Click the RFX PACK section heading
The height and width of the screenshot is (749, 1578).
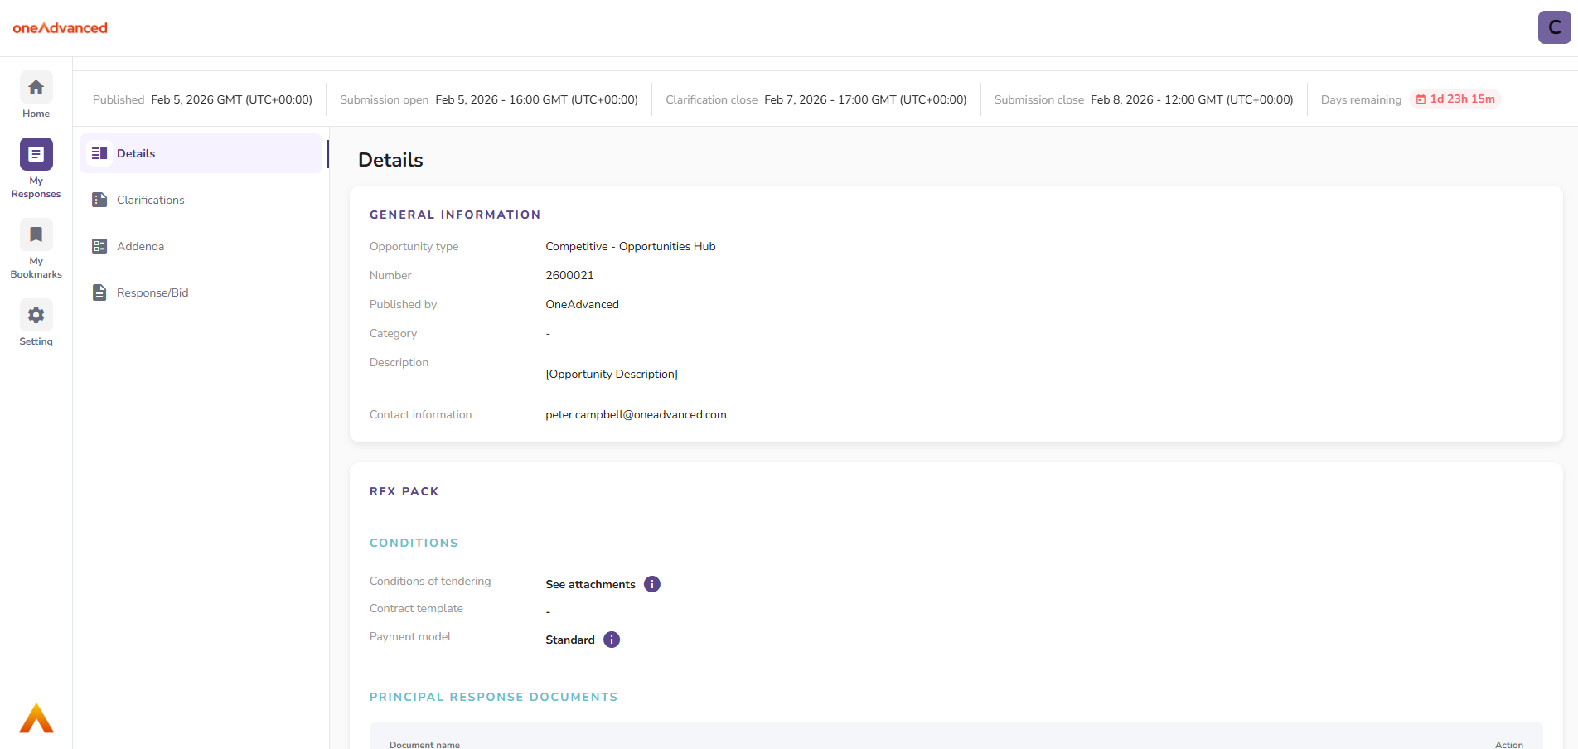(x=404, y=491)
